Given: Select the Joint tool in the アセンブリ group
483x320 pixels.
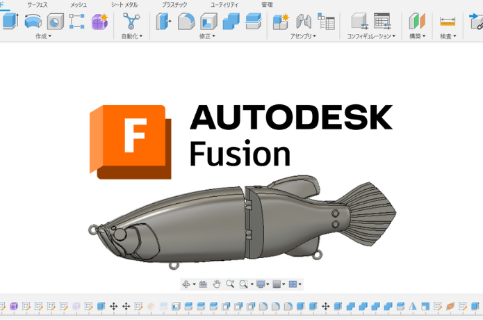Looking at the screenshot, I should click(x=304, y=22).
